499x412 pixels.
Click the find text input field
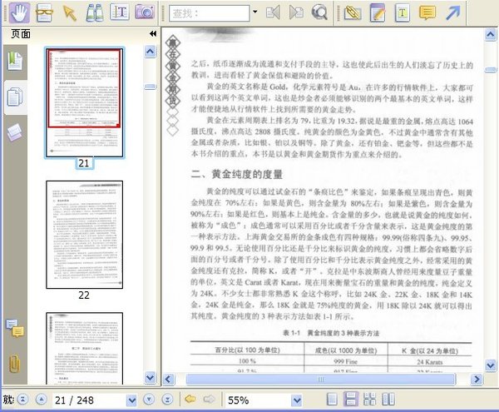coord(209,13)
